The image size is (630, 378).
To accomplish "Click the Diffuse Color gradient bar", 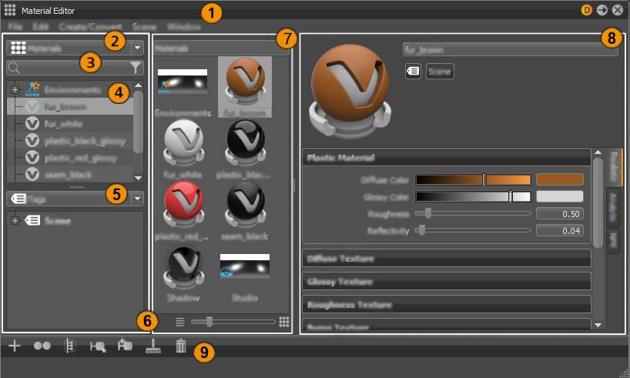I will pyautogui.click(x=473, y=179).
